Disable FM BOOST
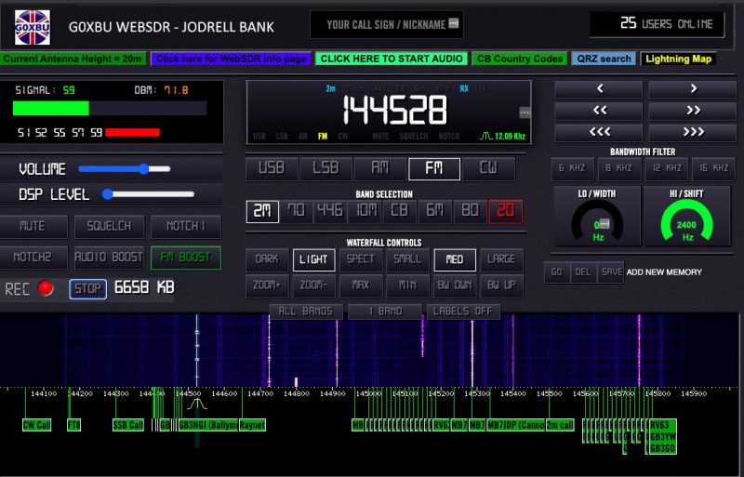The width and height of the screenshot is (744, 477). click(x=185, y=258)
